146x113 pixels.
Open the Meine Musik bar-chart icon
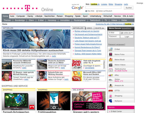click(111, 60)
